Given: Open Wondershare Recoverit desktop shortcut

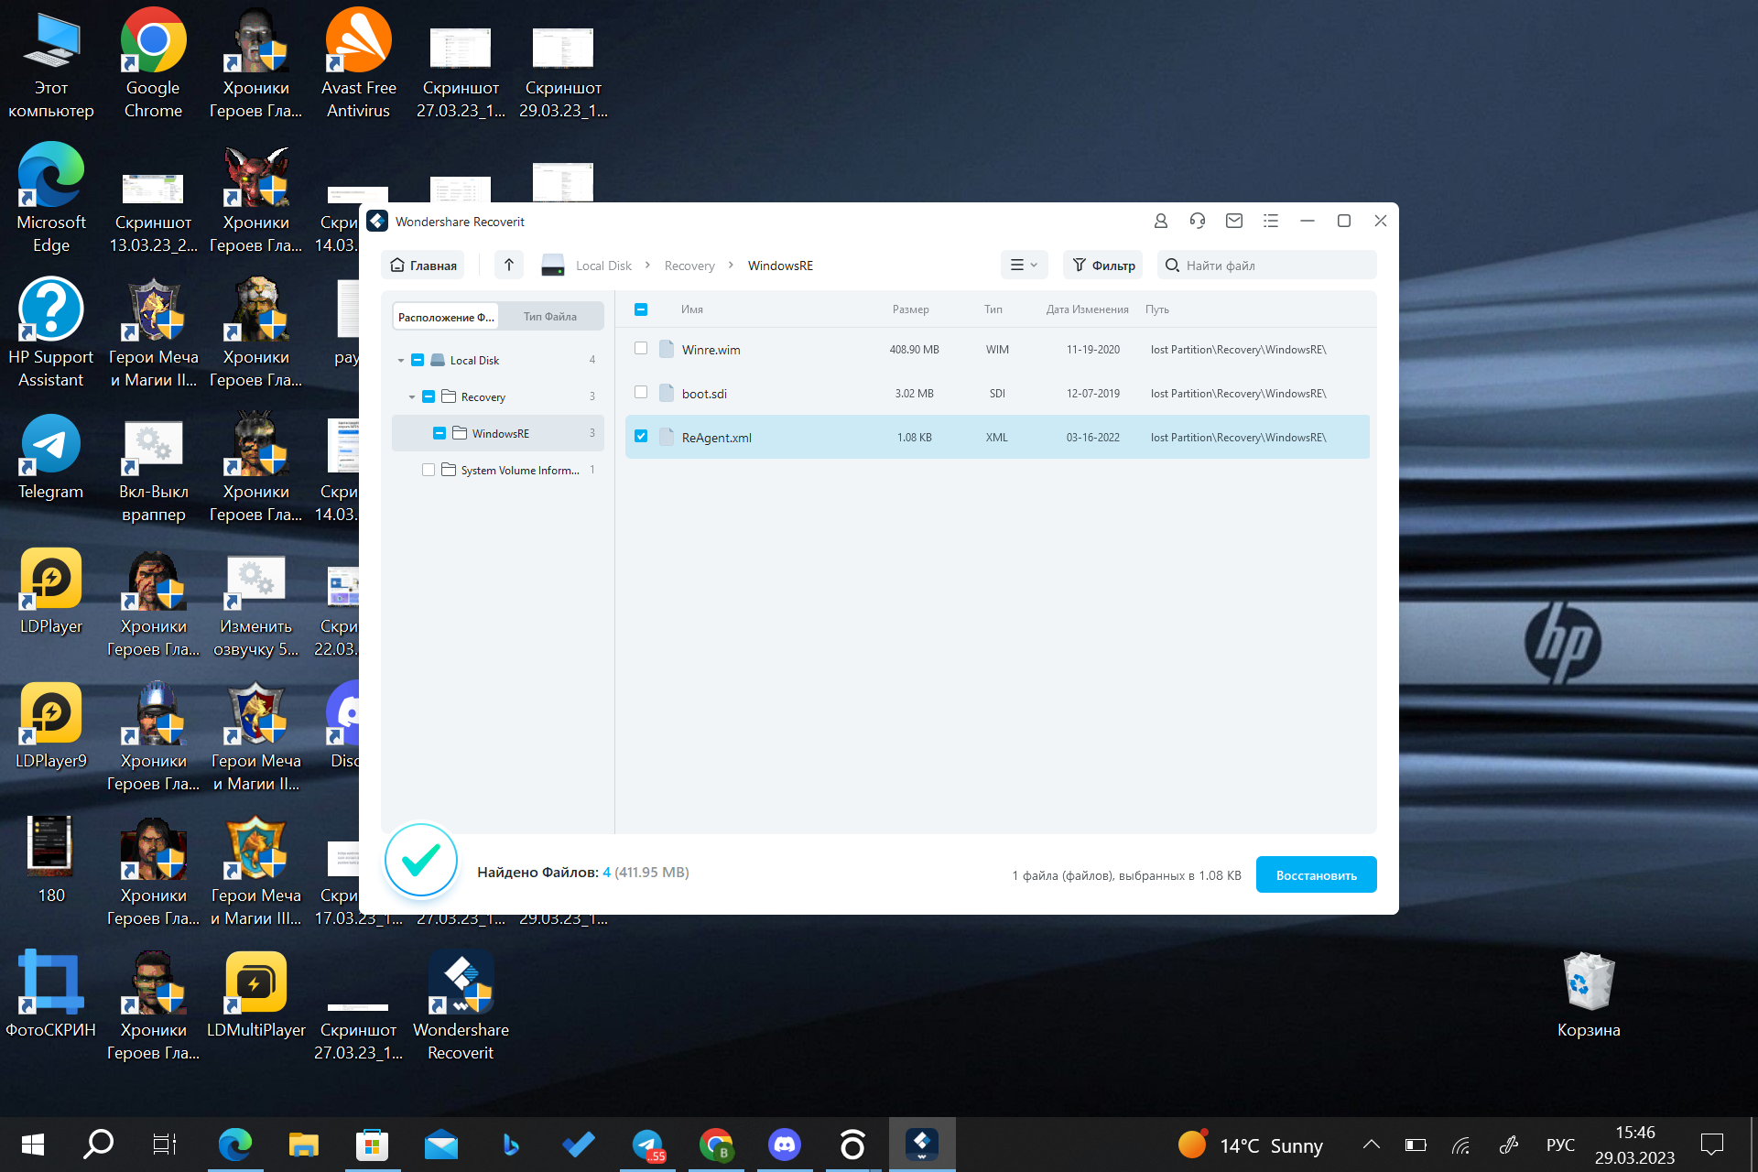Looking at the screenshot, I should [461, 1006].
